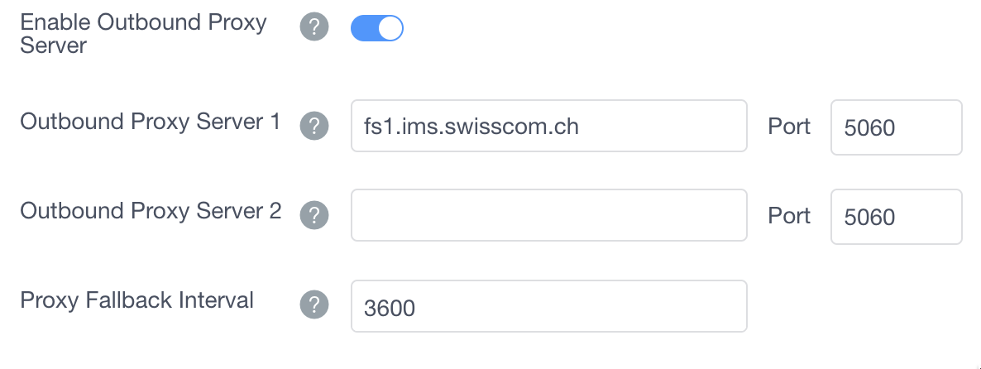This screenshot has height=369, width=981.
Task: Click the 5060 value beside Proxy Server 1
Action: (x=870, y=128)
